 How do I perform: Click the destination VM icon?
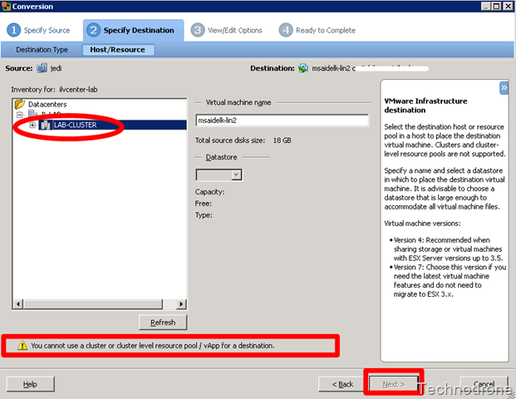coord(302,68)
